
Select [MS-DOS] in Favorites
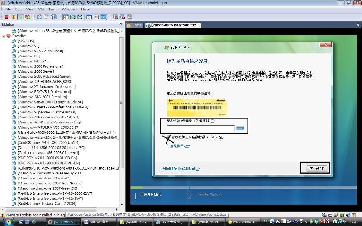[26, 41]
